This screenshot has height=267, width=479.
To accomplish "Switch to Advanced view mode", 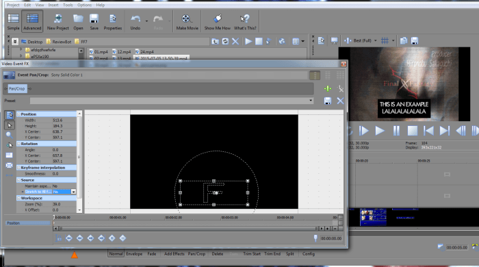I will [x=32, y=21].
